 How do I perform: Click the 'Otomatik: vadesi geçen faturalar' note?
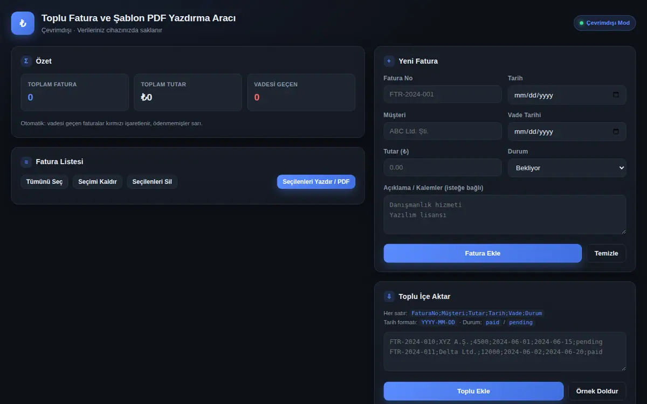coord(112,123)
